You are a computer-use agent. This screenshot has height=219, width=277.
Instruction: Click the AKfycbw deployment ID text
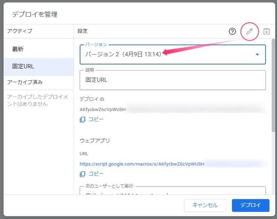(103, 109)
